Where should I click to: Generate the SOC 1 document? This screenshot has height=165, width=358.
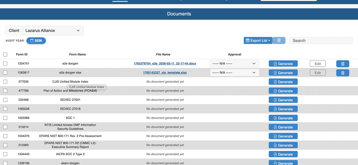[283, 118]
